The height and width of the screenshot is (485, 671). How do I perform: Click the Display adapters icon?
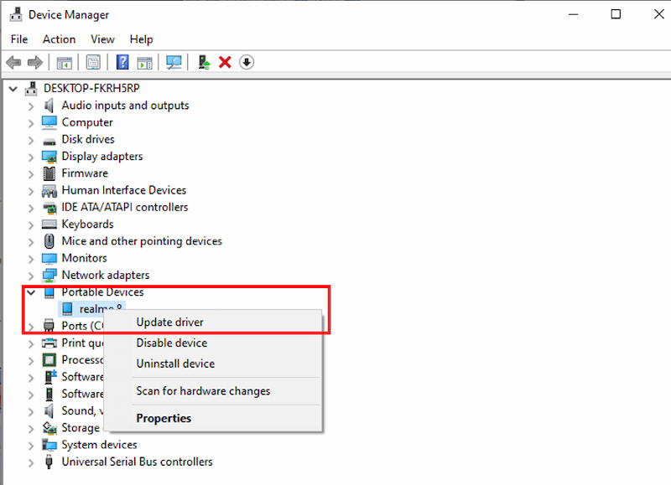49,157
